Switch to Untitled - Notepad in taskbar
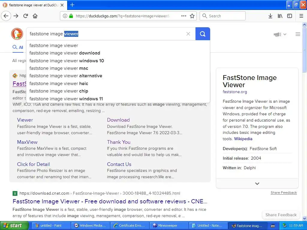The height and width of the screenshot is (230, 307). tap(208, 226)
